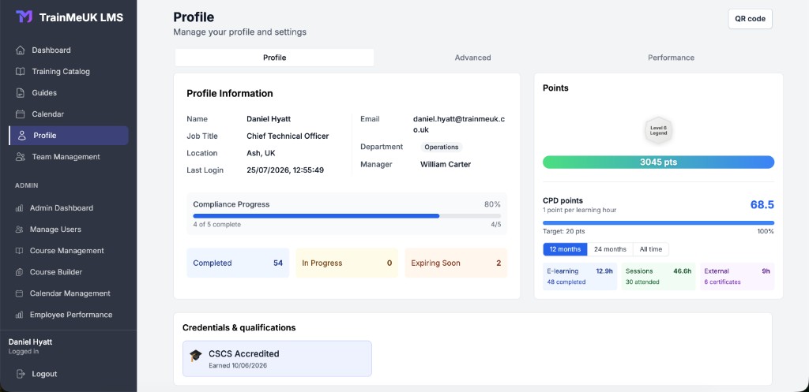Open Training Catalog from sidebar
The height and width of the screenshot is (392, 809).
point(68,72)
